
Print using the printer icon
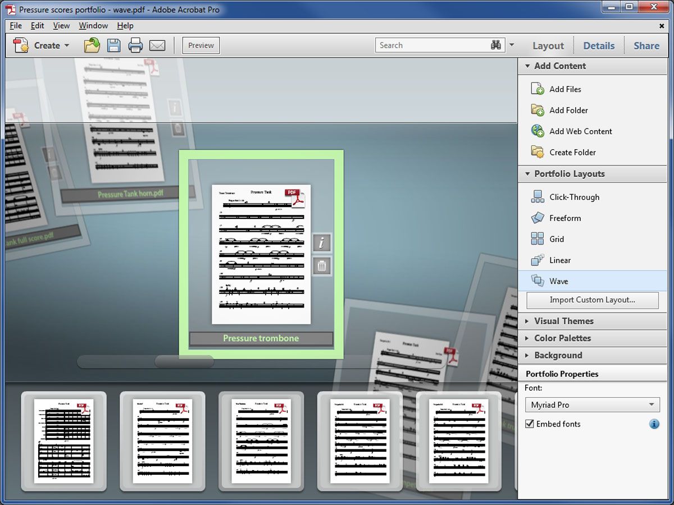pyautogui.click(x=135, y=45)
